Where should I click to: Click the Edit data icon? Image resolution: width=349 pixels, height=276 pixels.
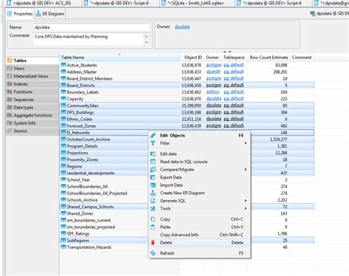pyautogui.click(x=153, y=154)
